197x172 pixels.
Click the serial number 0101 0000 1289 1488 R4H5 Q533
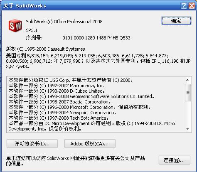pyautogui.click(x=96, y=38)
